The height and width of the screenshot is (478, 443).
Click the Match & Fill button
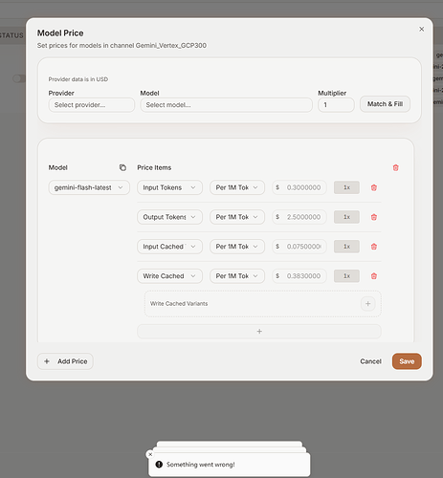385,104
